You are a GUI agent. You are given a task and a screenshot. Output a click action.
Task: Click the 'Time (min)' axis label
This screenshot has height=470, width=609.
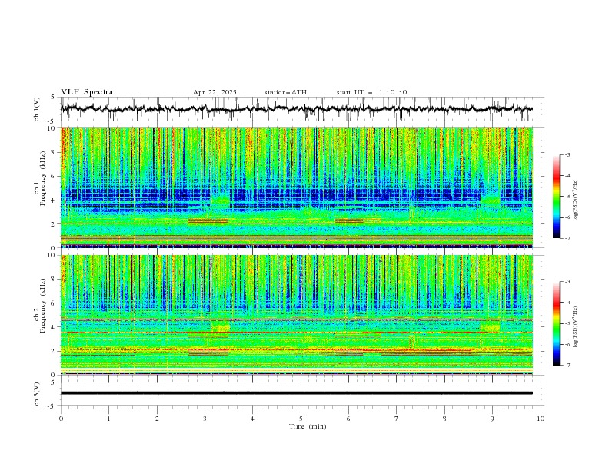308,426
